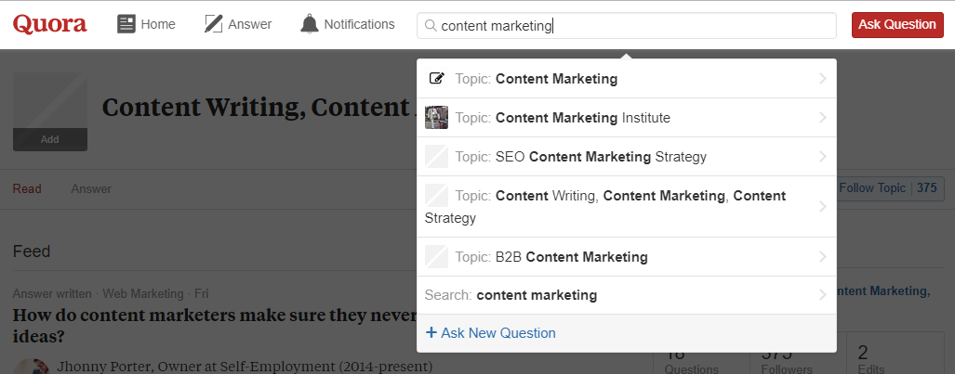Click the chevron on Search: content marketing
The image size is (955, 374).
[822, 295]
